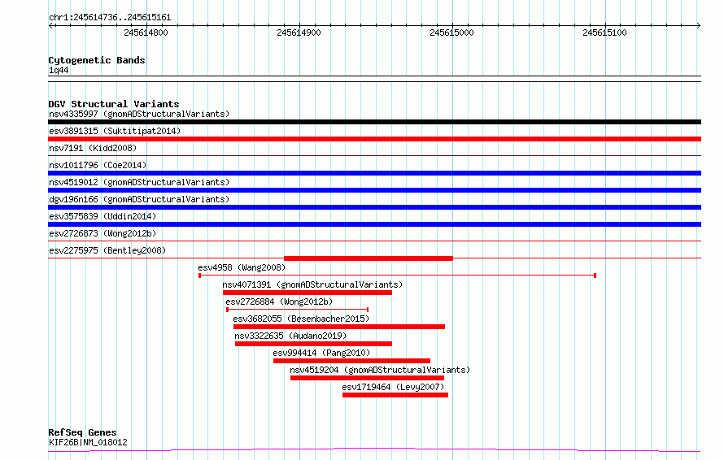
Task: Open the RefSeq Genes track title
Action: point(82,432)
